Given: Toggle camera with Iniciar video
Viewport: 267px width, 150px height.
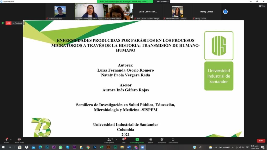Looking at the screenshot, I should 19,141.
